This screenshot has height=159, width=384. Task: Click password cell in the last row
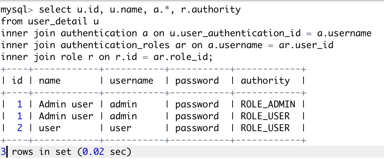point(197,128)
